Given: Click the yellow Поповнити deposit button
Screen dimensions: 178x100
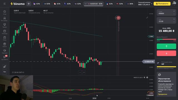Looking at the screenshot, I should pos(162,4).
